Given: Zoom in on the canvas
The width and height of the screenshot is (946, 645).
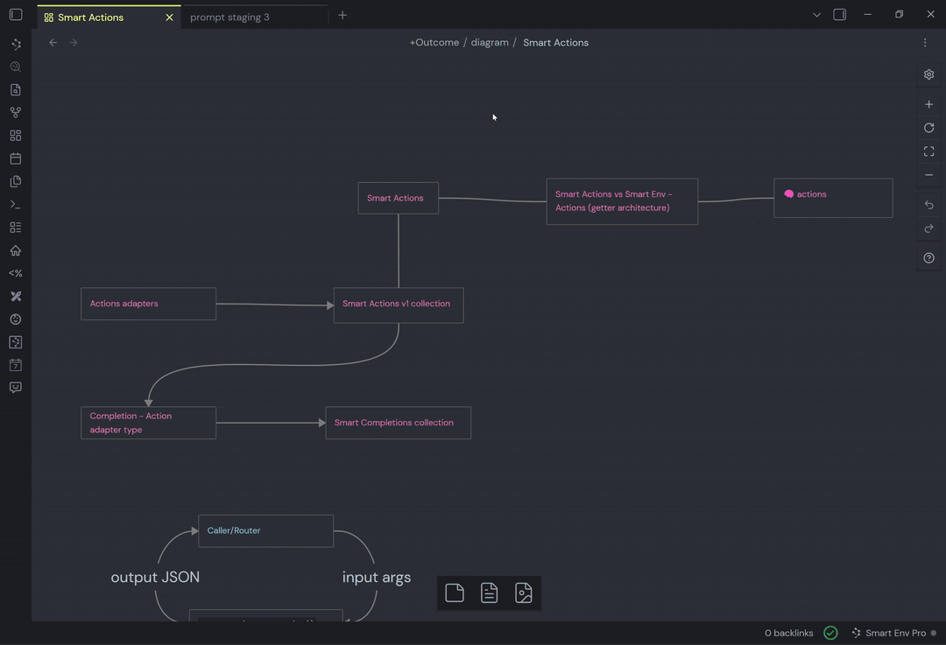Looking at the screenshot, I should pos(928,104).
